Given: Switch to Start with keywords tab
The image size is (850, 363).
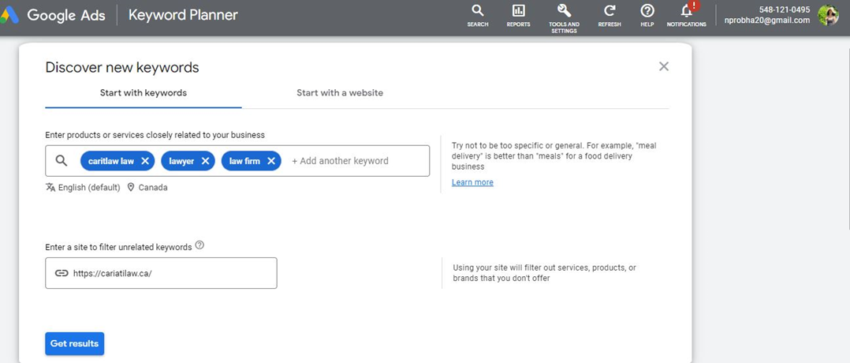Looking at the screenshot, I should 144,93.
